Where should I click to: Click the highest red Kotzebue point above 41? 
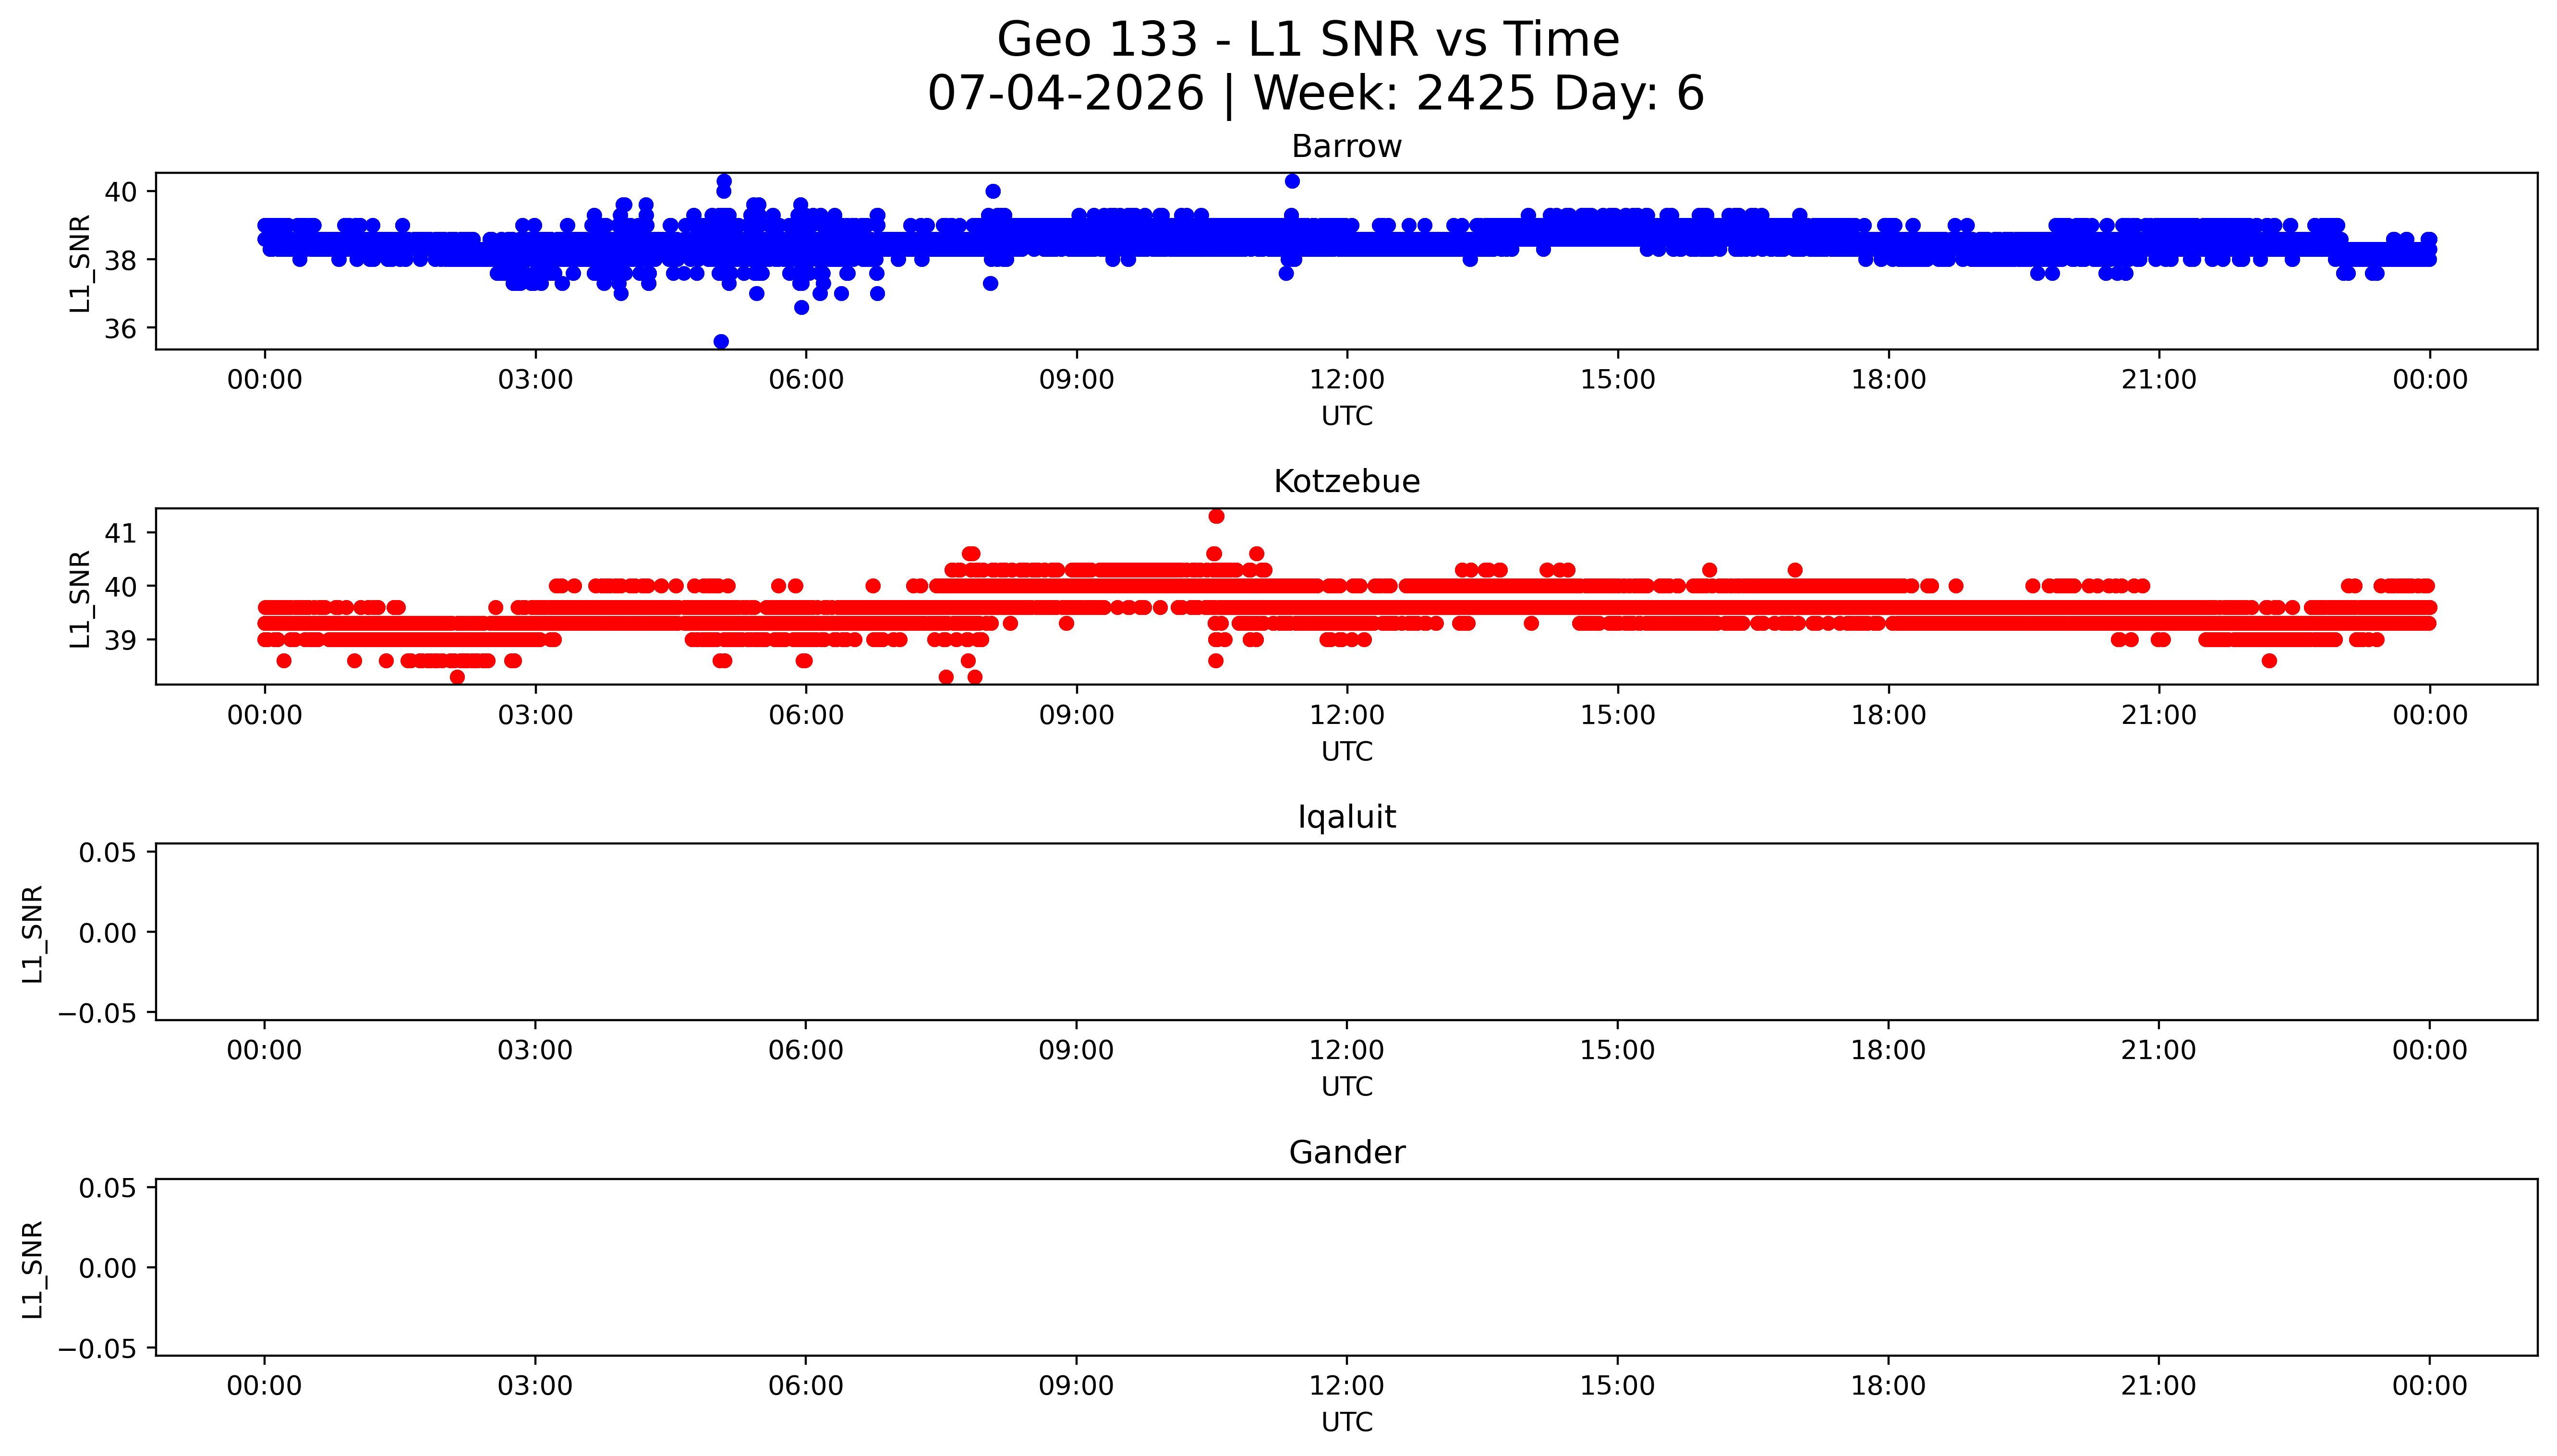1216,516
